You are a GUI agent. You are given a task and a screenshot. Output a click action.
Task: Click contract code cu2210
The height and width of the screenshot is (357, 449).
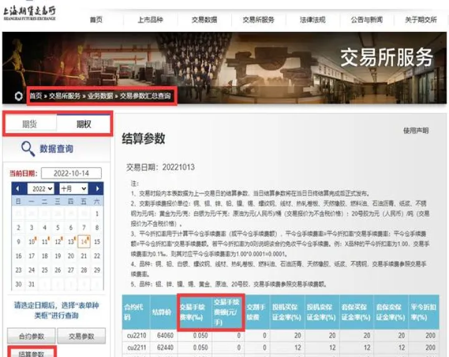click(137, 335)
